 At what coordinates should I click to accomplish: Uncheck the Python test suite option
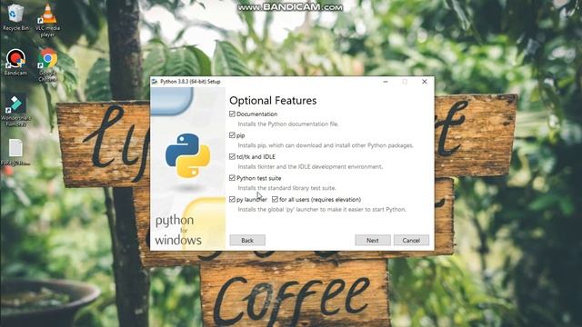pos(232,178)
